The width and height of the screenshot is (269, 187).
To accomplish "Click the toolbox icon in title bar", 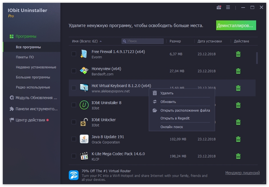I will click(x=219, y=8).
